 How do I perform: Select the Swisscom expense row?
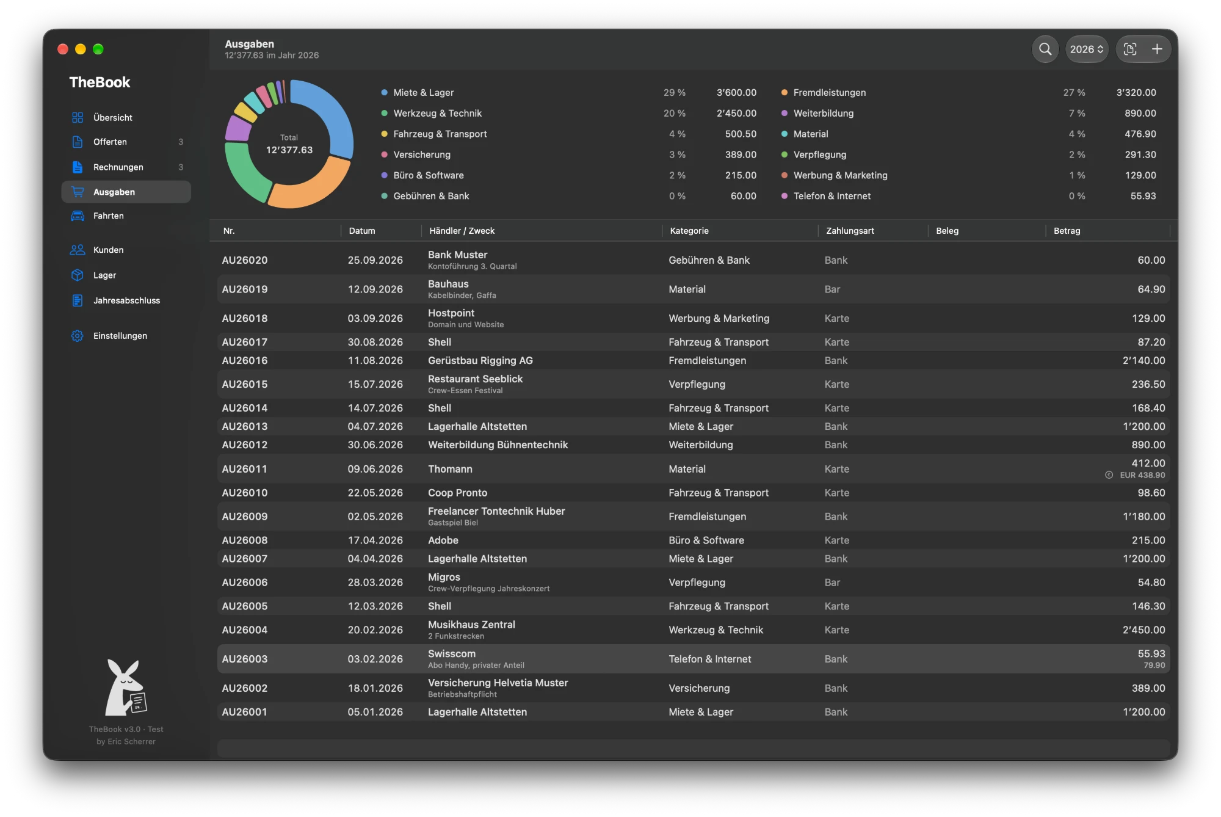(694, 659)
